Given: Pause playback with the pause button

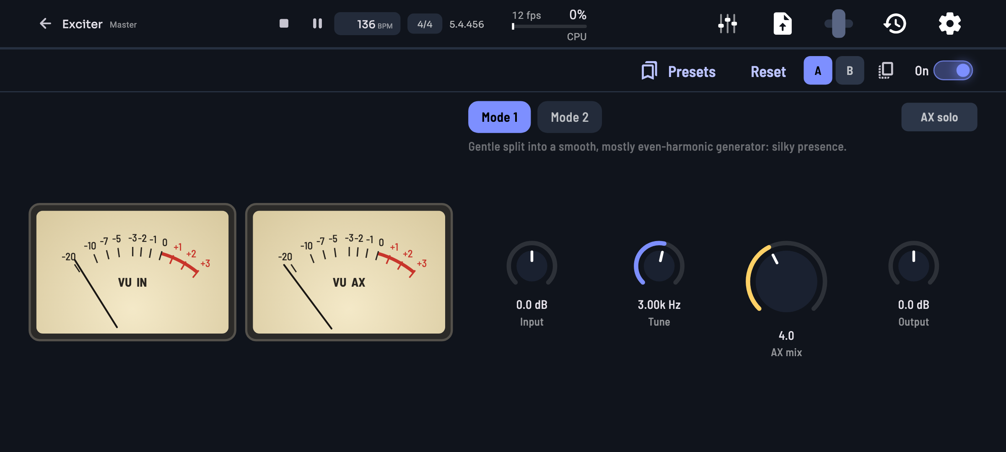Looking at the screenshot, I should [x=317, y=23].
